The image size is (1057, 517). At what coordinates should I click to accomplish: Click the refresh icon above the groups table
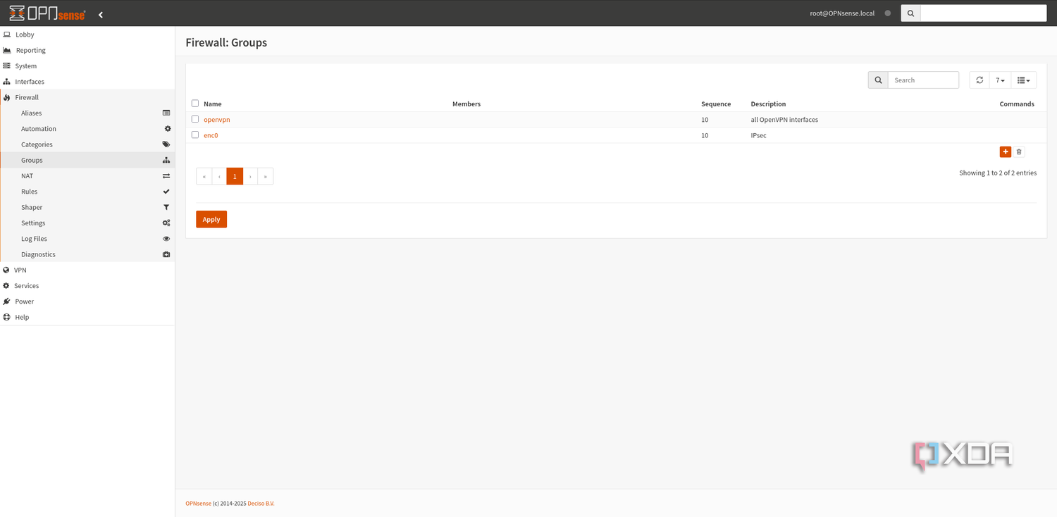pyautogui.click(x=979, y=80)
